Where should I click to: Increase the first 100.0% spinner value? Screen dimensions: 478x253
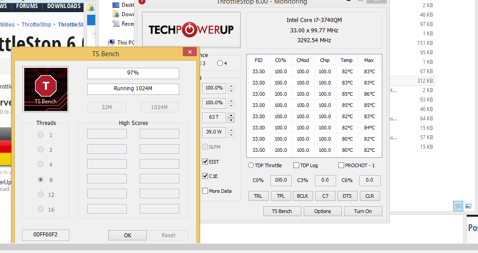click(231, 86)
